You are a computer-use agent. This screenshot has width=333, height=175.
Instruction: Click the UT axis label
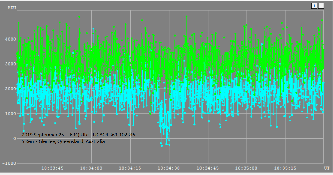(327, 168)
